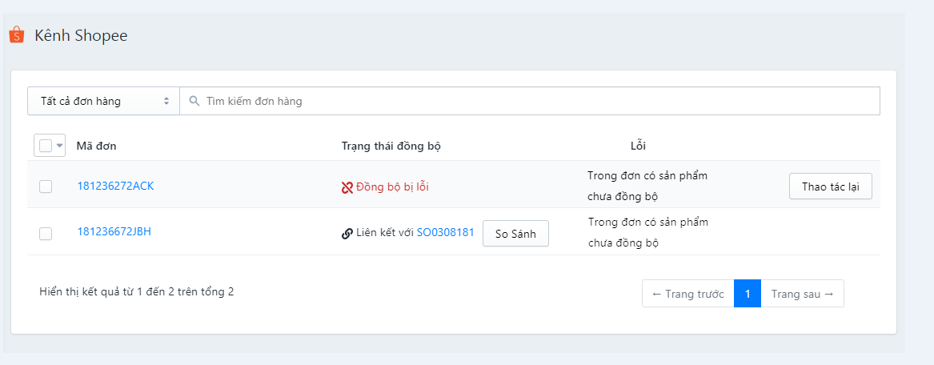934x365 pixels.
Task: Open order link 181236672JBH
Action: click(114, 231)
